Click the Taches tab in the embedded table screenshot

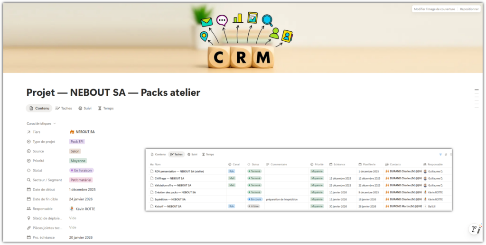pos(177,154)
